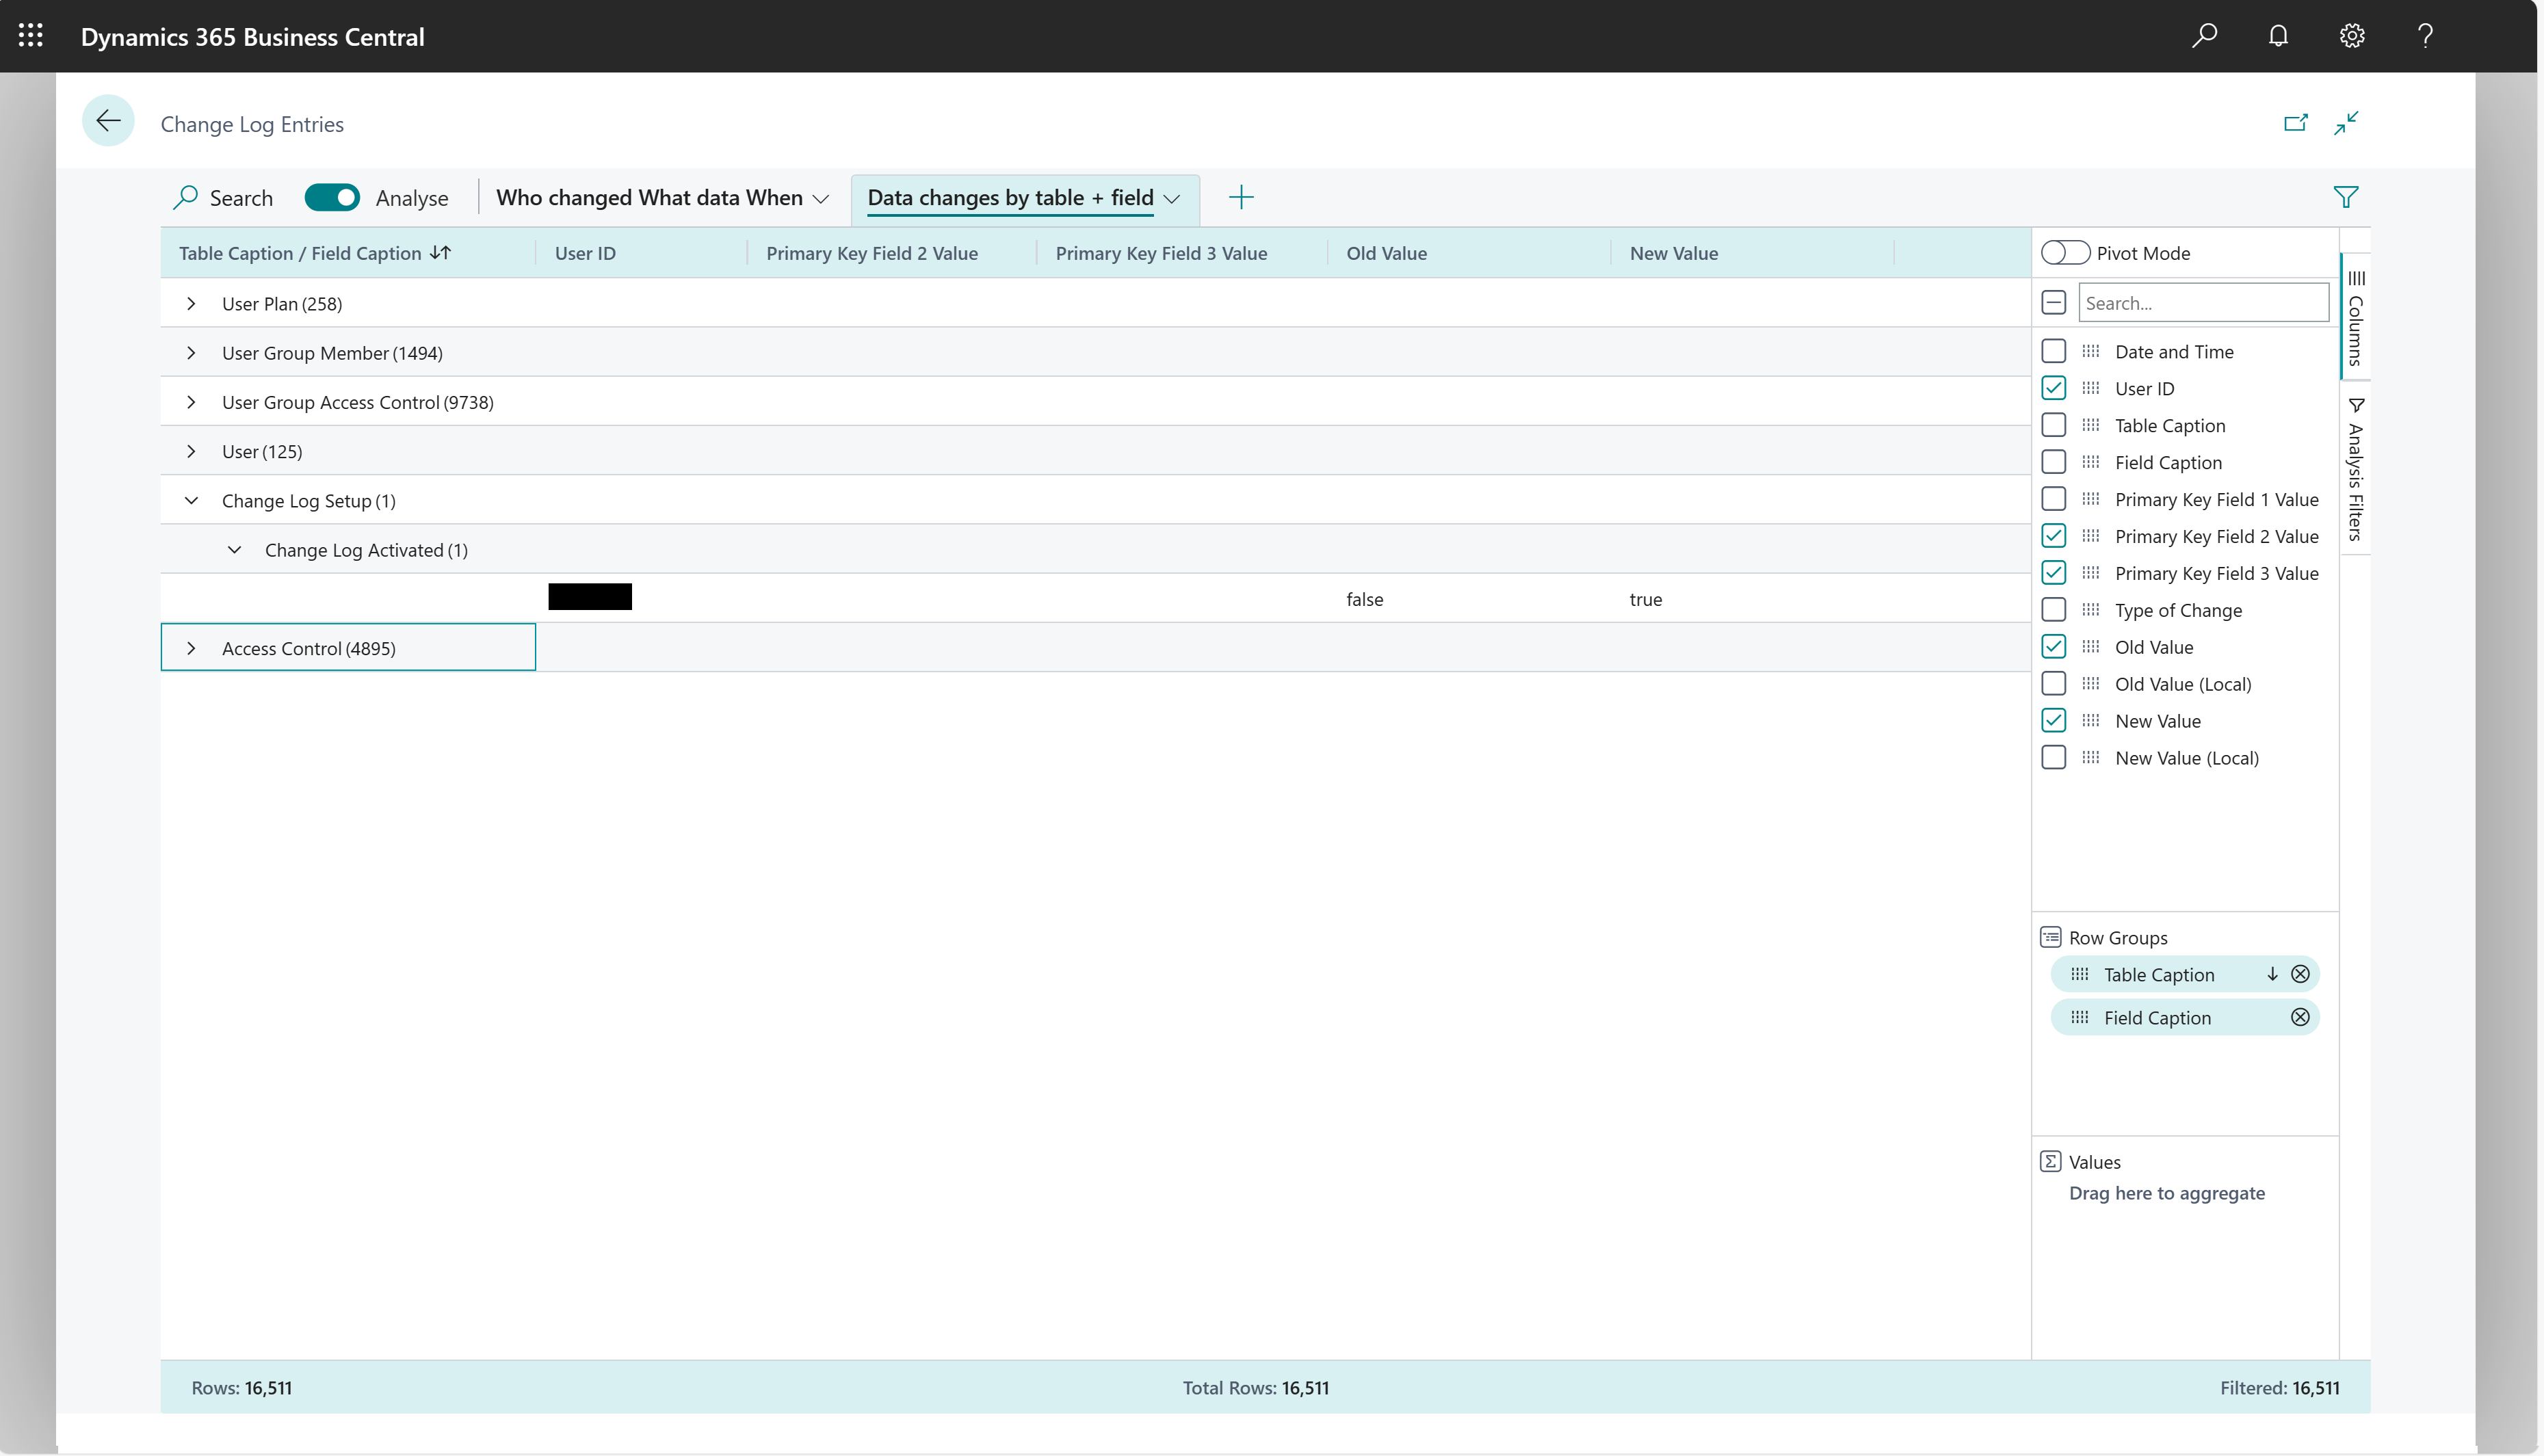Expand the Access Control (4895) row
Screen dimensions: 2544x1456
[x=192, y=647]
